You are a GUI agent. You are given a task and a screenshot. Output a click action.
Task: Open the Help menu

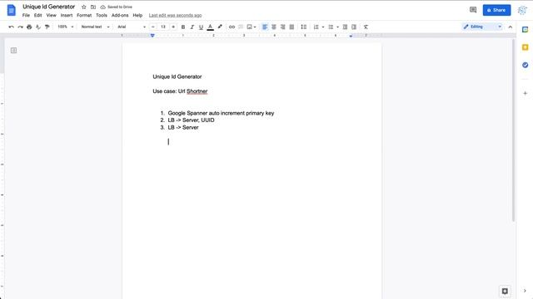137,15
